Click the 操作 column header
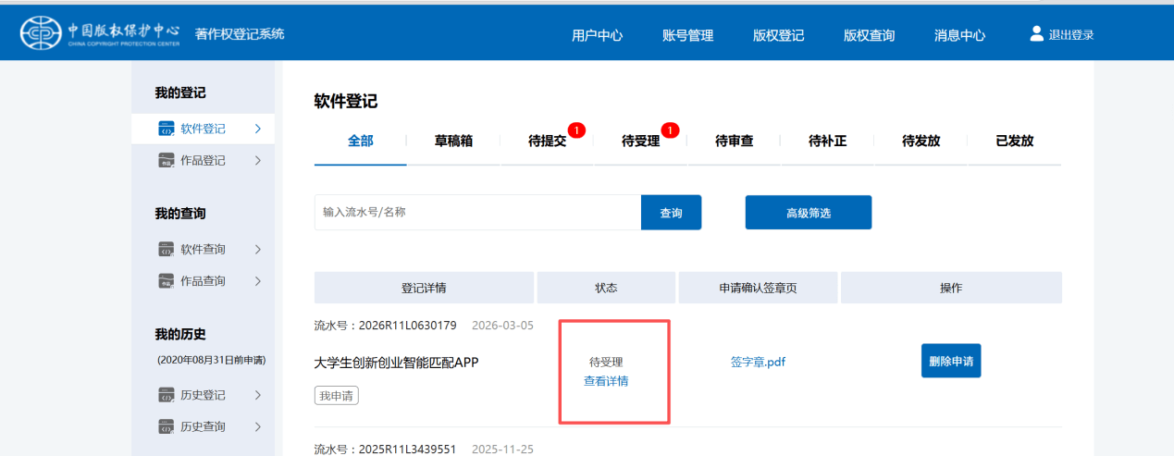Image resolution: width=1174 pixels, height=456 pixels. click(x=951, y=288)
